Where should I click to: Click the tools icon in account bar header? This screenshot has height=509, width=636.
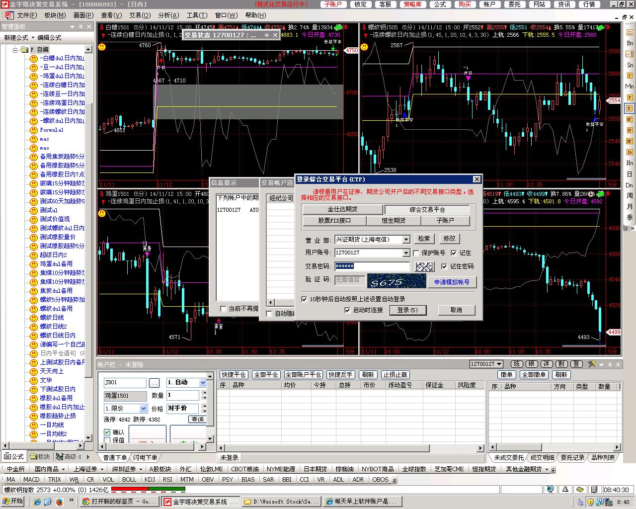coord(591,364)
